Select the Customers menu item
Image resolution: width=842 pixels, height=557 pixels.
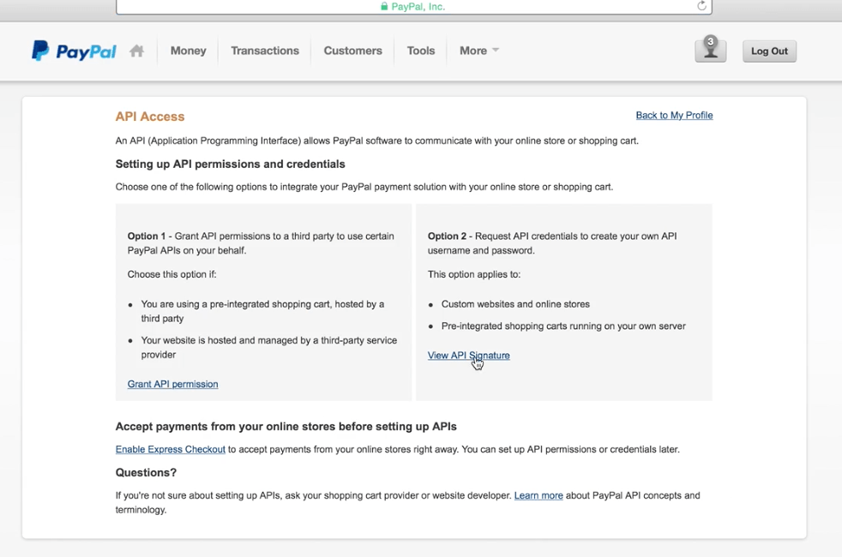(x=352, y=51)
